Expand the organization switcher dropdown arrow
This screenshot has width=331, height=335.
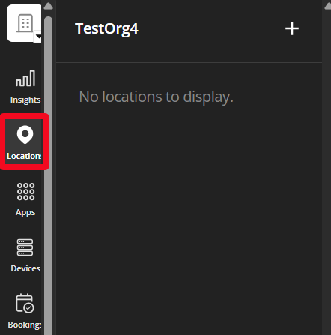[x=38, y=37]
